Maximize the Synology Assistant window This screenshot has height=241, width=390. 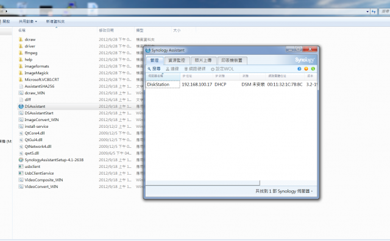tap(299, 49)
